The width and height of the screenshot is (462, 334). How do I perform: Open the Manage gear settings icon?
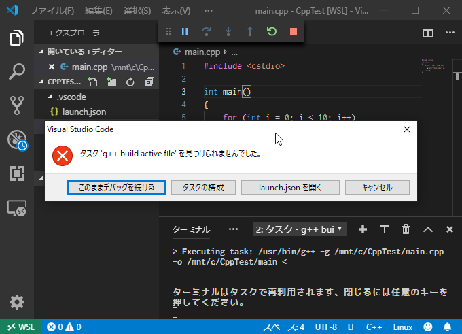coord(17,302)
